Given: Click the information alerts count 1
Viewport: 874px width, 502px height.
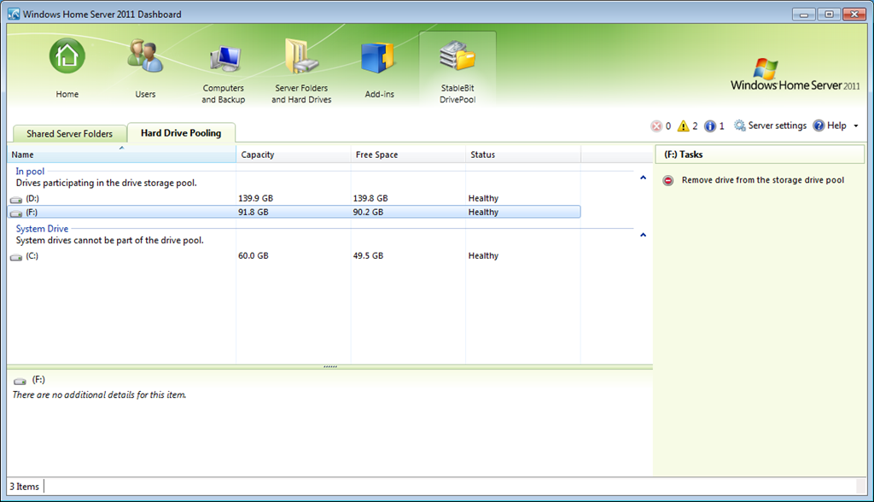Looking at the screenshot, I should coord(722,126).
